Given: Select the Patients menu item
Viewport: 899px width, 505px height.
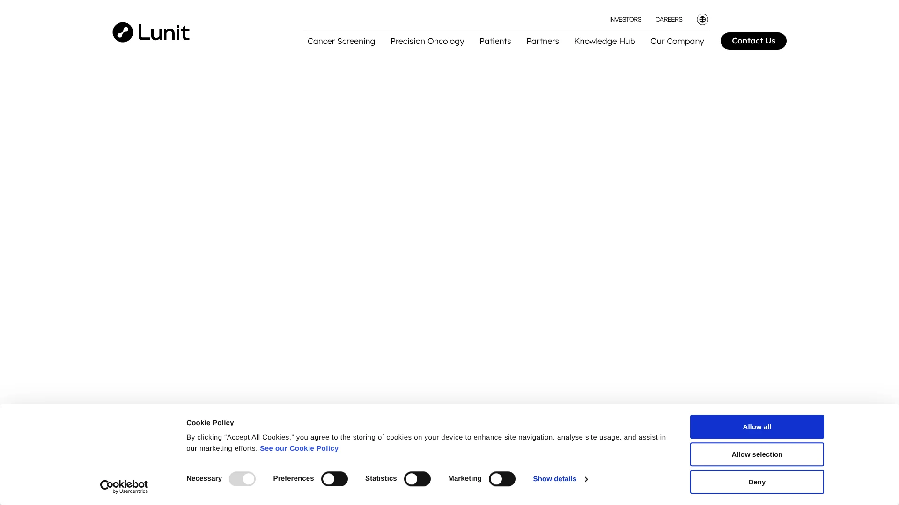Looking at the screenshot, I should 495,41.
